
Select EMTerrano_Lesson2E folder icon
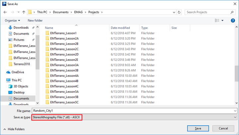[x=47, y=60]
